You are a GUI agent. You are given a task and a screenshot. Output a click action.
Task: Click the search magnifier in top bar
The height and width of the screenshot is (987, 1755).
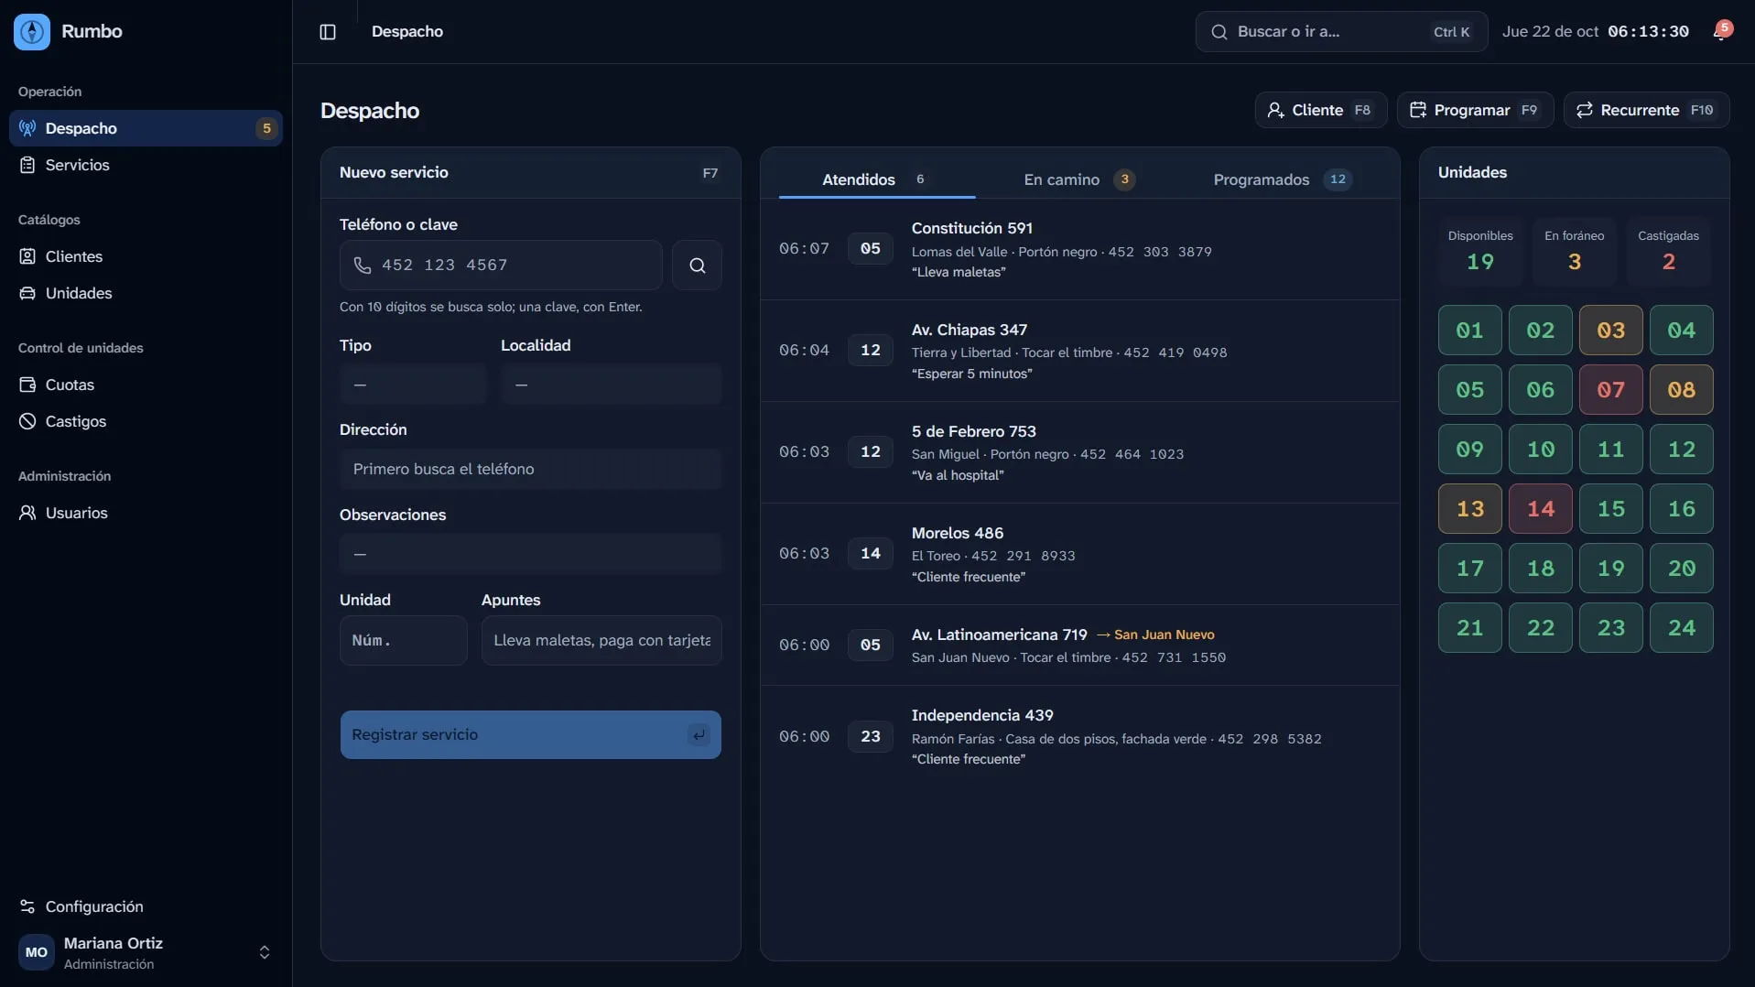click(1219, 32)
